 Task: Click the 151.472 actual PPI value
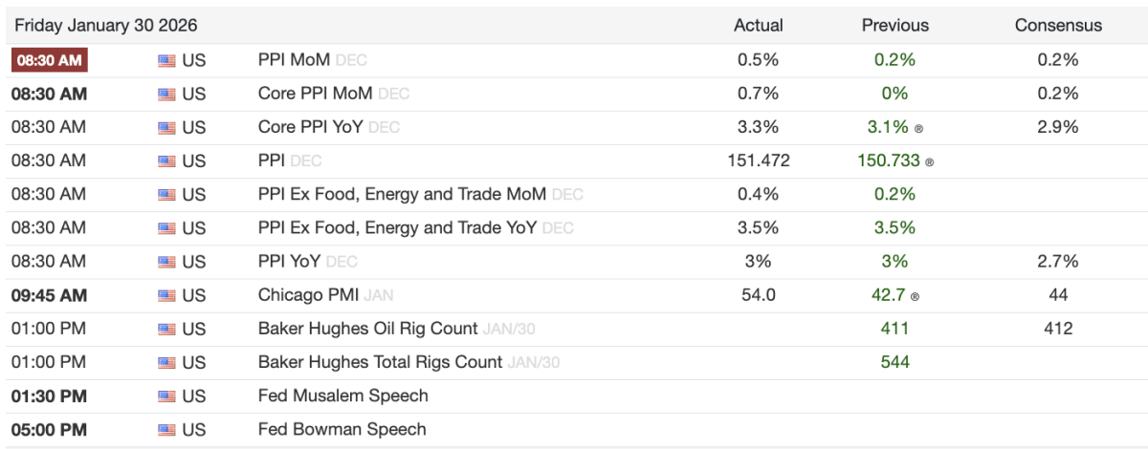[758, 160]
